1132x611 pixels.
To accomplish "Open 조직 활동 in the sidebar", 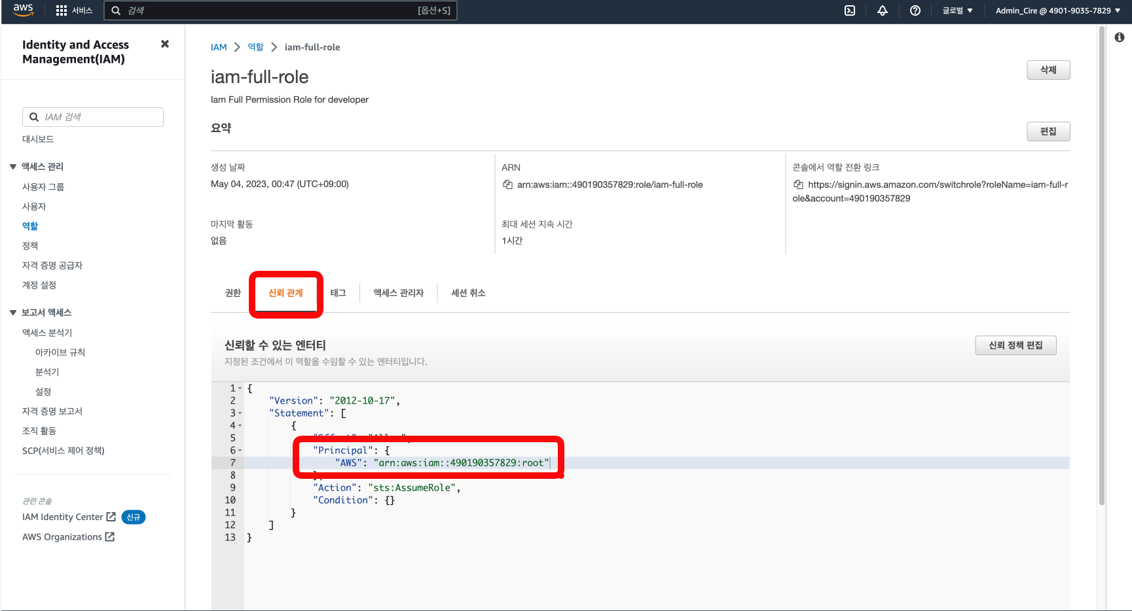I will (x=39, y=431).
